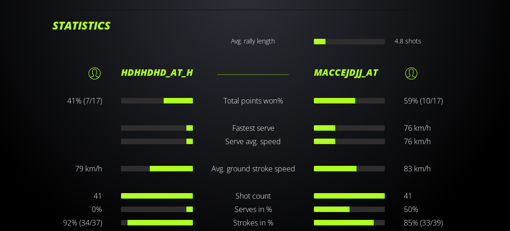The image size is (510, 231).
Task: Select the MACCEJDJJ_AT player name
Action: (x=345, y=73)
